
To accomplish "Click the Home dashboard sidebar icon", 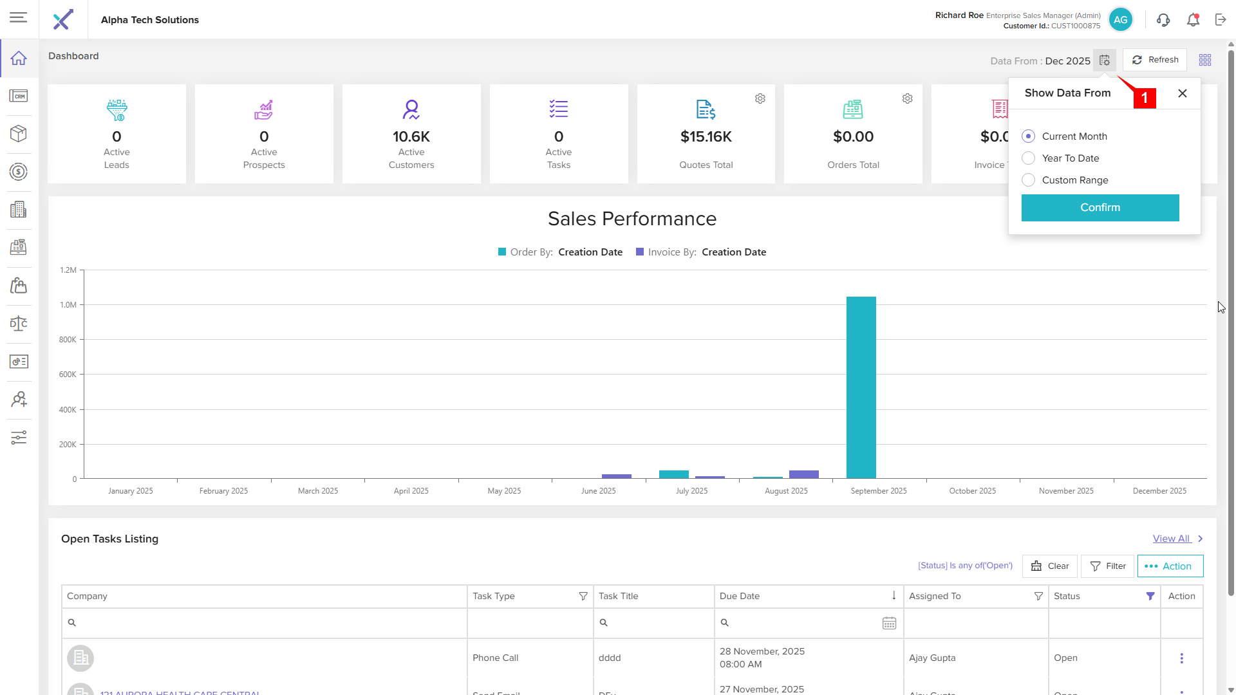I will pos(19,58).
